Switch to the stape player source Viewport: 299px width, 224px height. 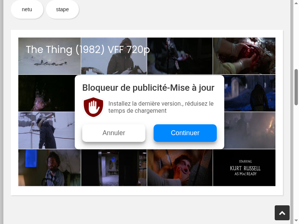point(62,9)
